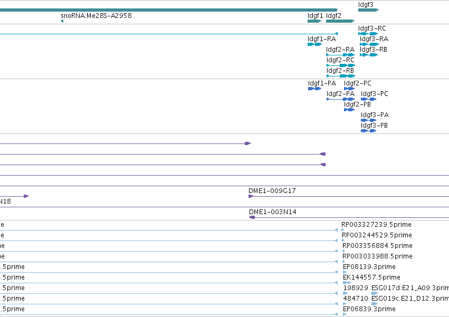This screenshot has width=449, height=317.
Task: Select protein label Idgf2-PA
Action: [340, 94]
